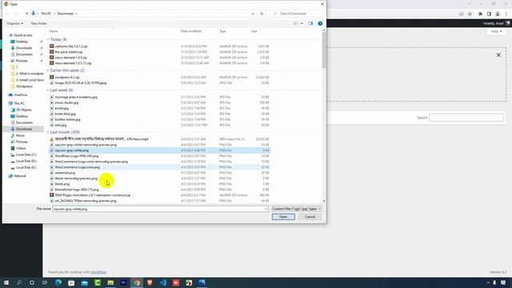Open taskbar search icon
This screenshot has width=512, height=288.
19,282
